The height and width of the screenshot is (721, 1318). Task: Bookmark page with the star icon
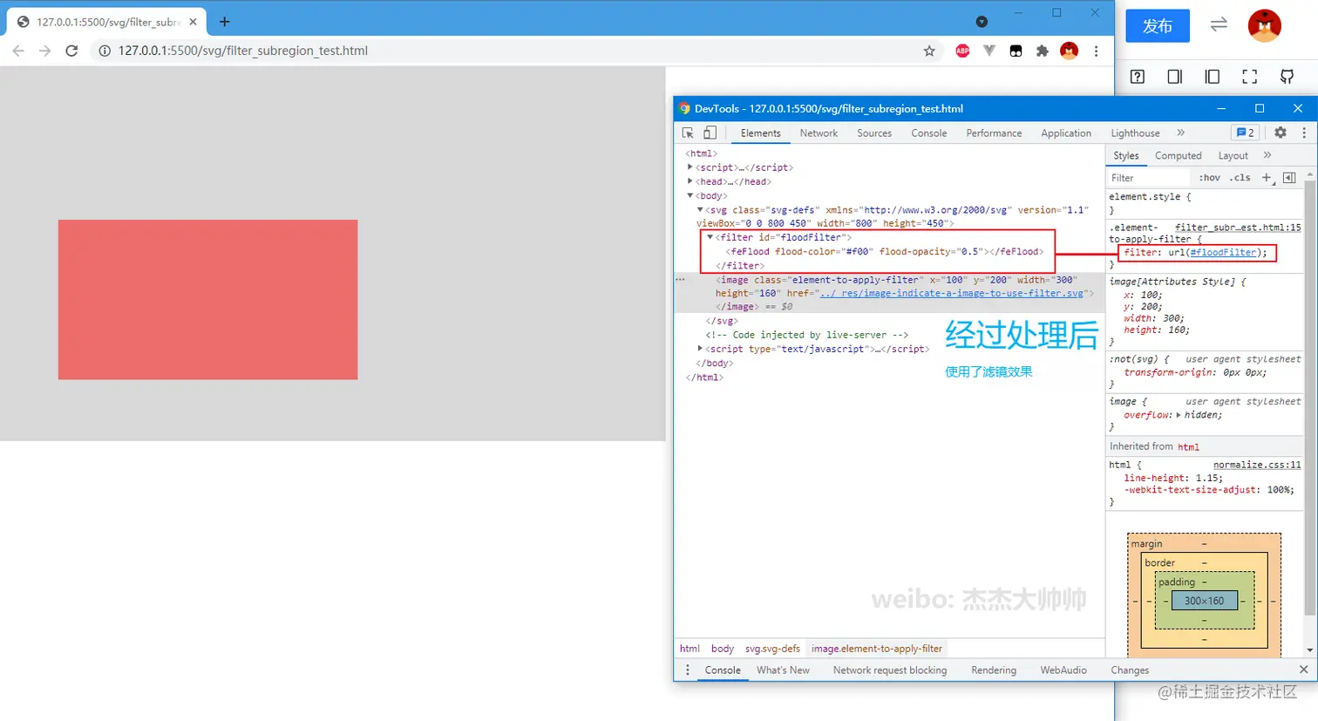click(929, 51)
